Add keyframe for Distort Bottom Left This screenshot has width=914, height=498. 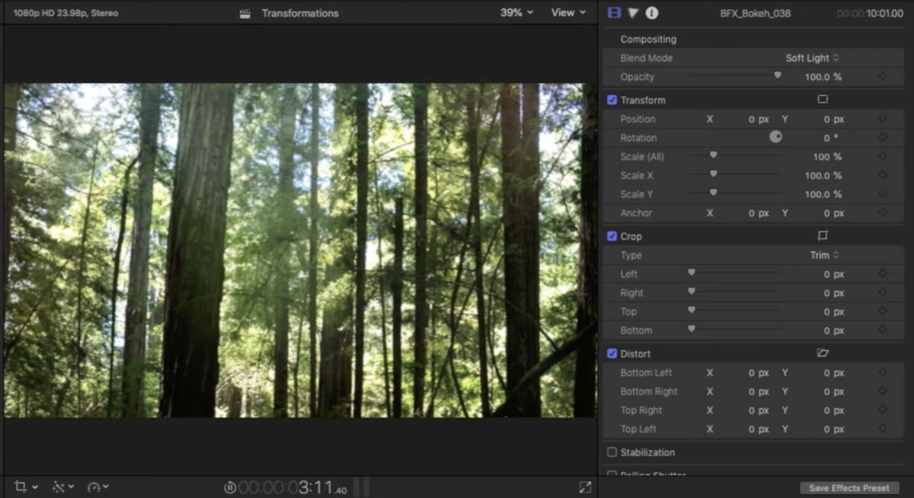pyautogui.click(x=883, y=372)
